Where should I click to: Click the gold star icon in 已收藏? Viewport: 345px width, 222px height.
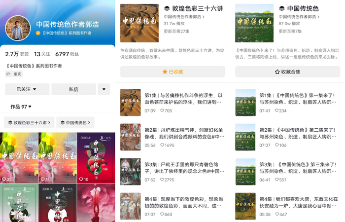click(x=165, y=72)
